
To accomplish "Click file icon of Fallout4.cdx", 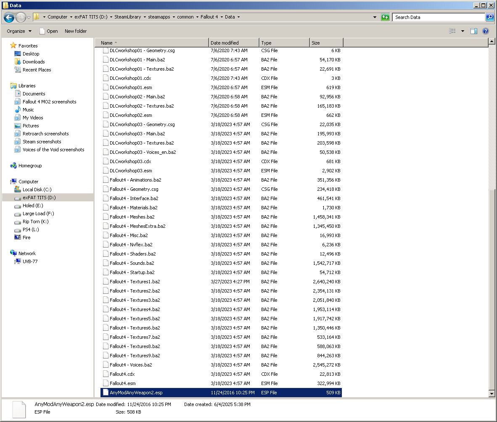I will tap(106, 374).
